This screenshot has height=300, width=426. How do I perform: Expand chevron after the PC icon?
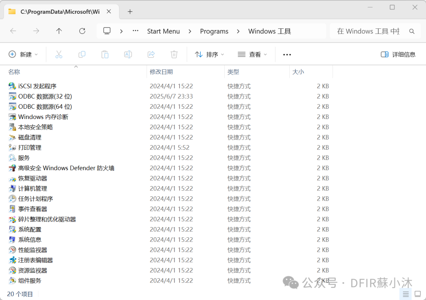[x=121, y=32]
